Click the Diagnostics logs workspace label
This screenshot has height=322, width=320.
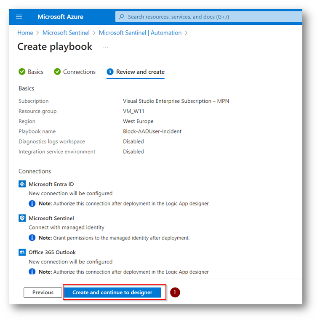[51, 141]
